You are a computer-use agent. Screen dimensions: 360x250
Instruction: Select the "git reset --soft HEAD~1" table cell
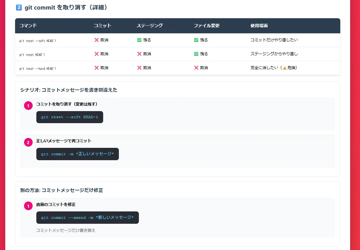(x=38, y=41)
